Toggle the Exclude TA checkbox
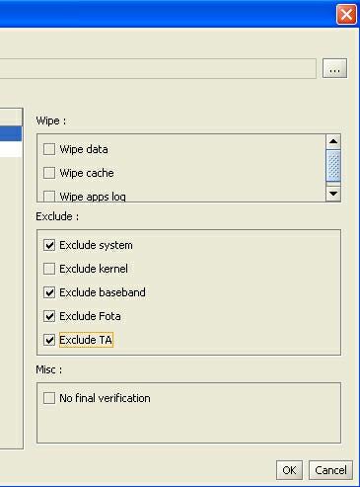 (x=49, y=340)
